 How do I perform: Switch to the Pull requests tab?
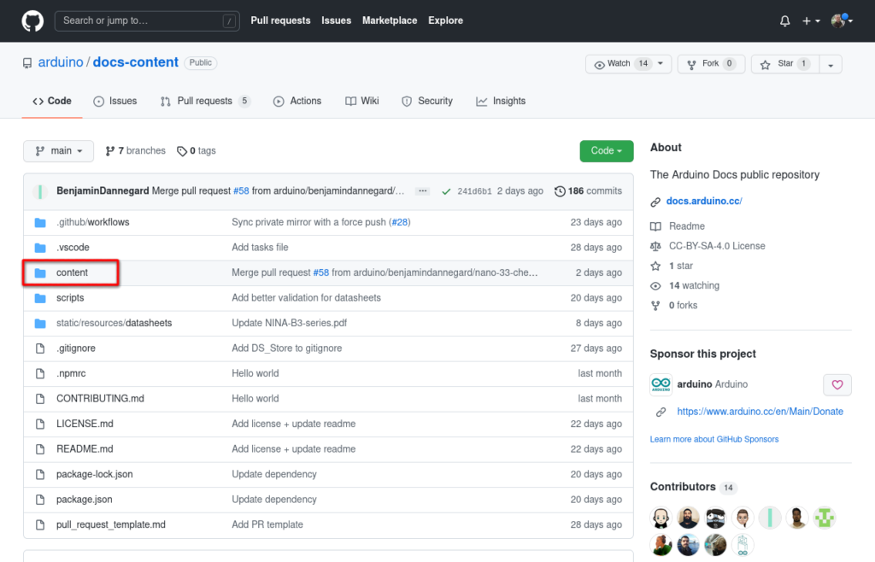[205, 101]
